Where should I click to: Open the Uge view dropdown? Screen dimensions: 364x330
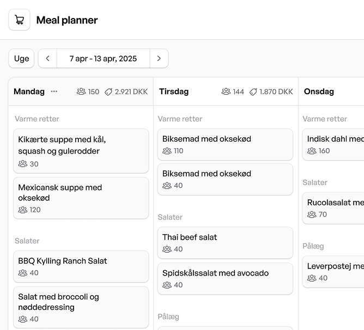pyautogui.click(x=21, y=59)
